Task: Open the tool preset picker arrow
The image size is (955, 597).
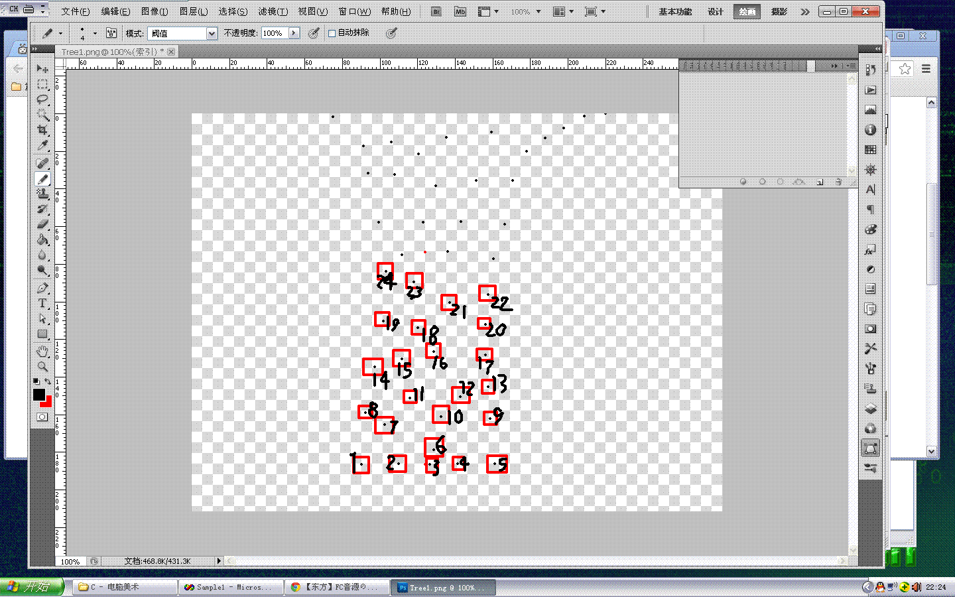Action: tap(60, 33)
